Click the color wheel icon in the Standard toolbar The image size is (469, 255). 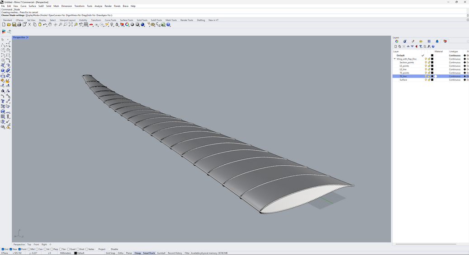(x=127, y=24)
